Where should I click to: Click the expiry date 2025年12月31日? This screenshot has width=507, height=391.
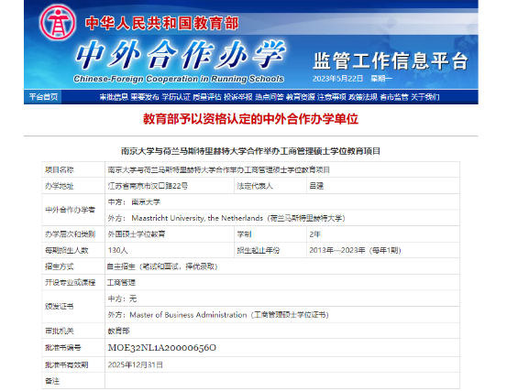135,364
